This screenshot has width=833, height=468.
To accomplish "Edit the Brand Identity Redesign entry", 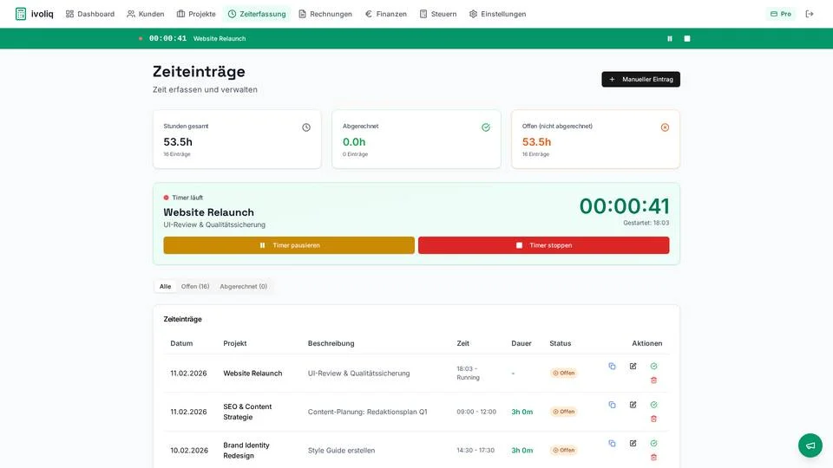I will (633, 443).
